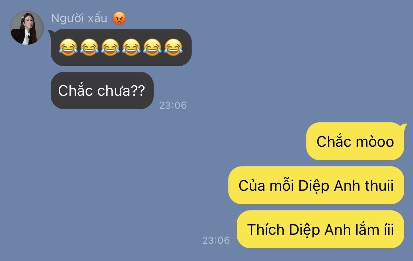Screen dimensions: 413x261
Task: Click the angry face emoji beside sender name
Action: click(x=119, y=19)
